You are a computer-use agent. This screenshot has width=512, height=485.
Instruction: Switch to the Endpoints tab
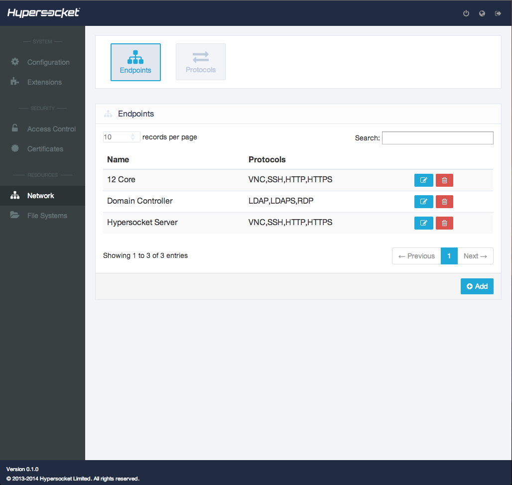tap(135, 62)
